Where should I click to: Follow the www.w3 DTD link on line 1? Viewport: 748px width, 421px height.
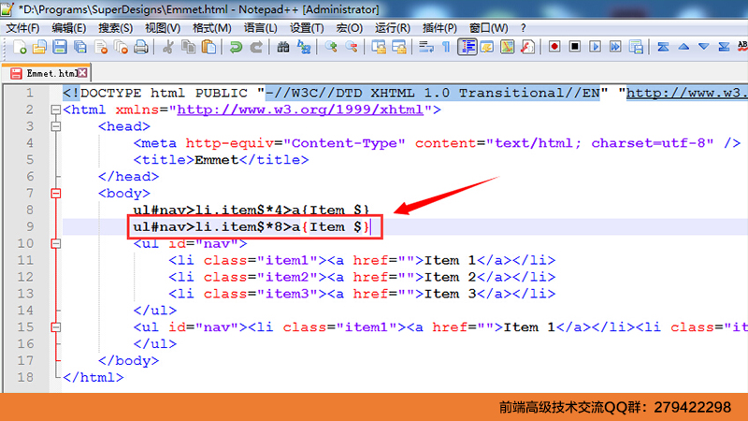pyautogui.click(x=686, y=93)
